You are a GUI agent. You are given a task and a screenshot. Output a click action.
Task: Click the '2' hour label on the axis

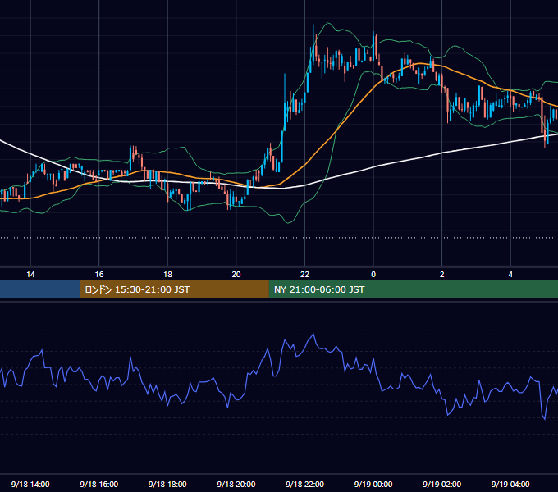pos(442,275)
